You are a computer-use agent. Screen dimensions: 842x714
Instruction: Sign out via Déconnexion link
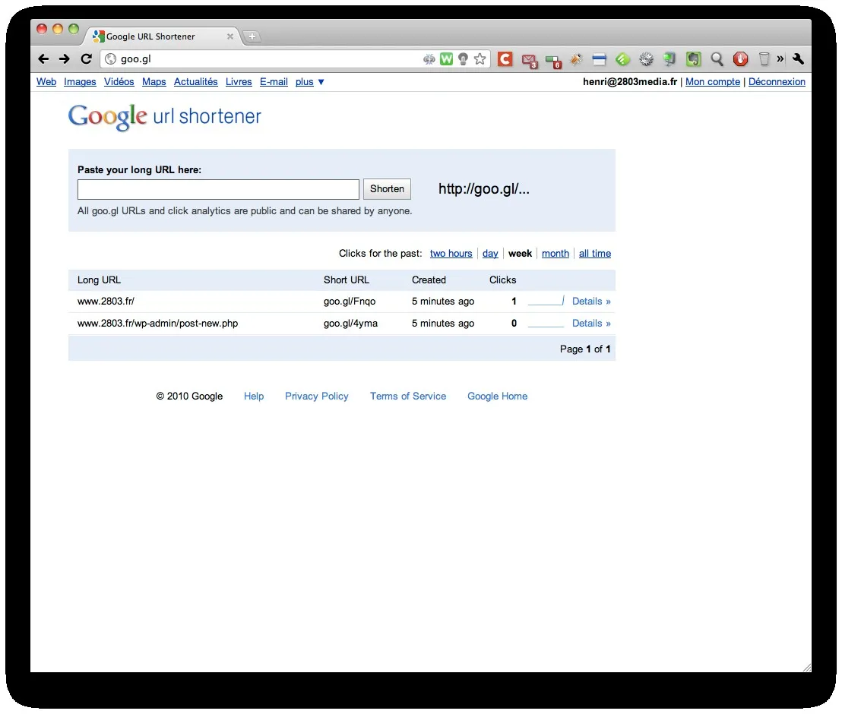(x=777, y=81)
